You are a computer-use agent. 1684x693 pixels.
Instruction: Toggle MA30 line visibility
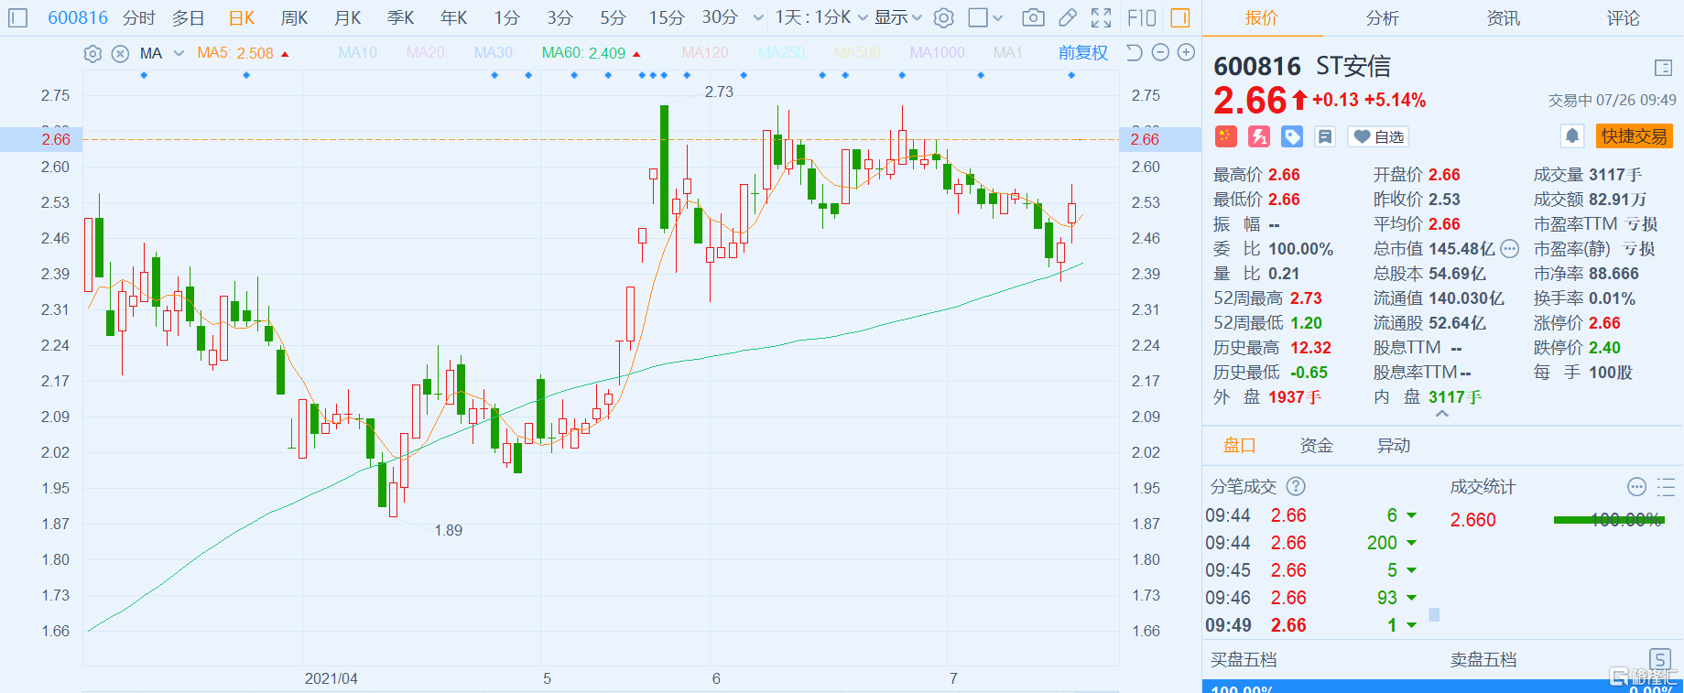[x=494, y=53]
